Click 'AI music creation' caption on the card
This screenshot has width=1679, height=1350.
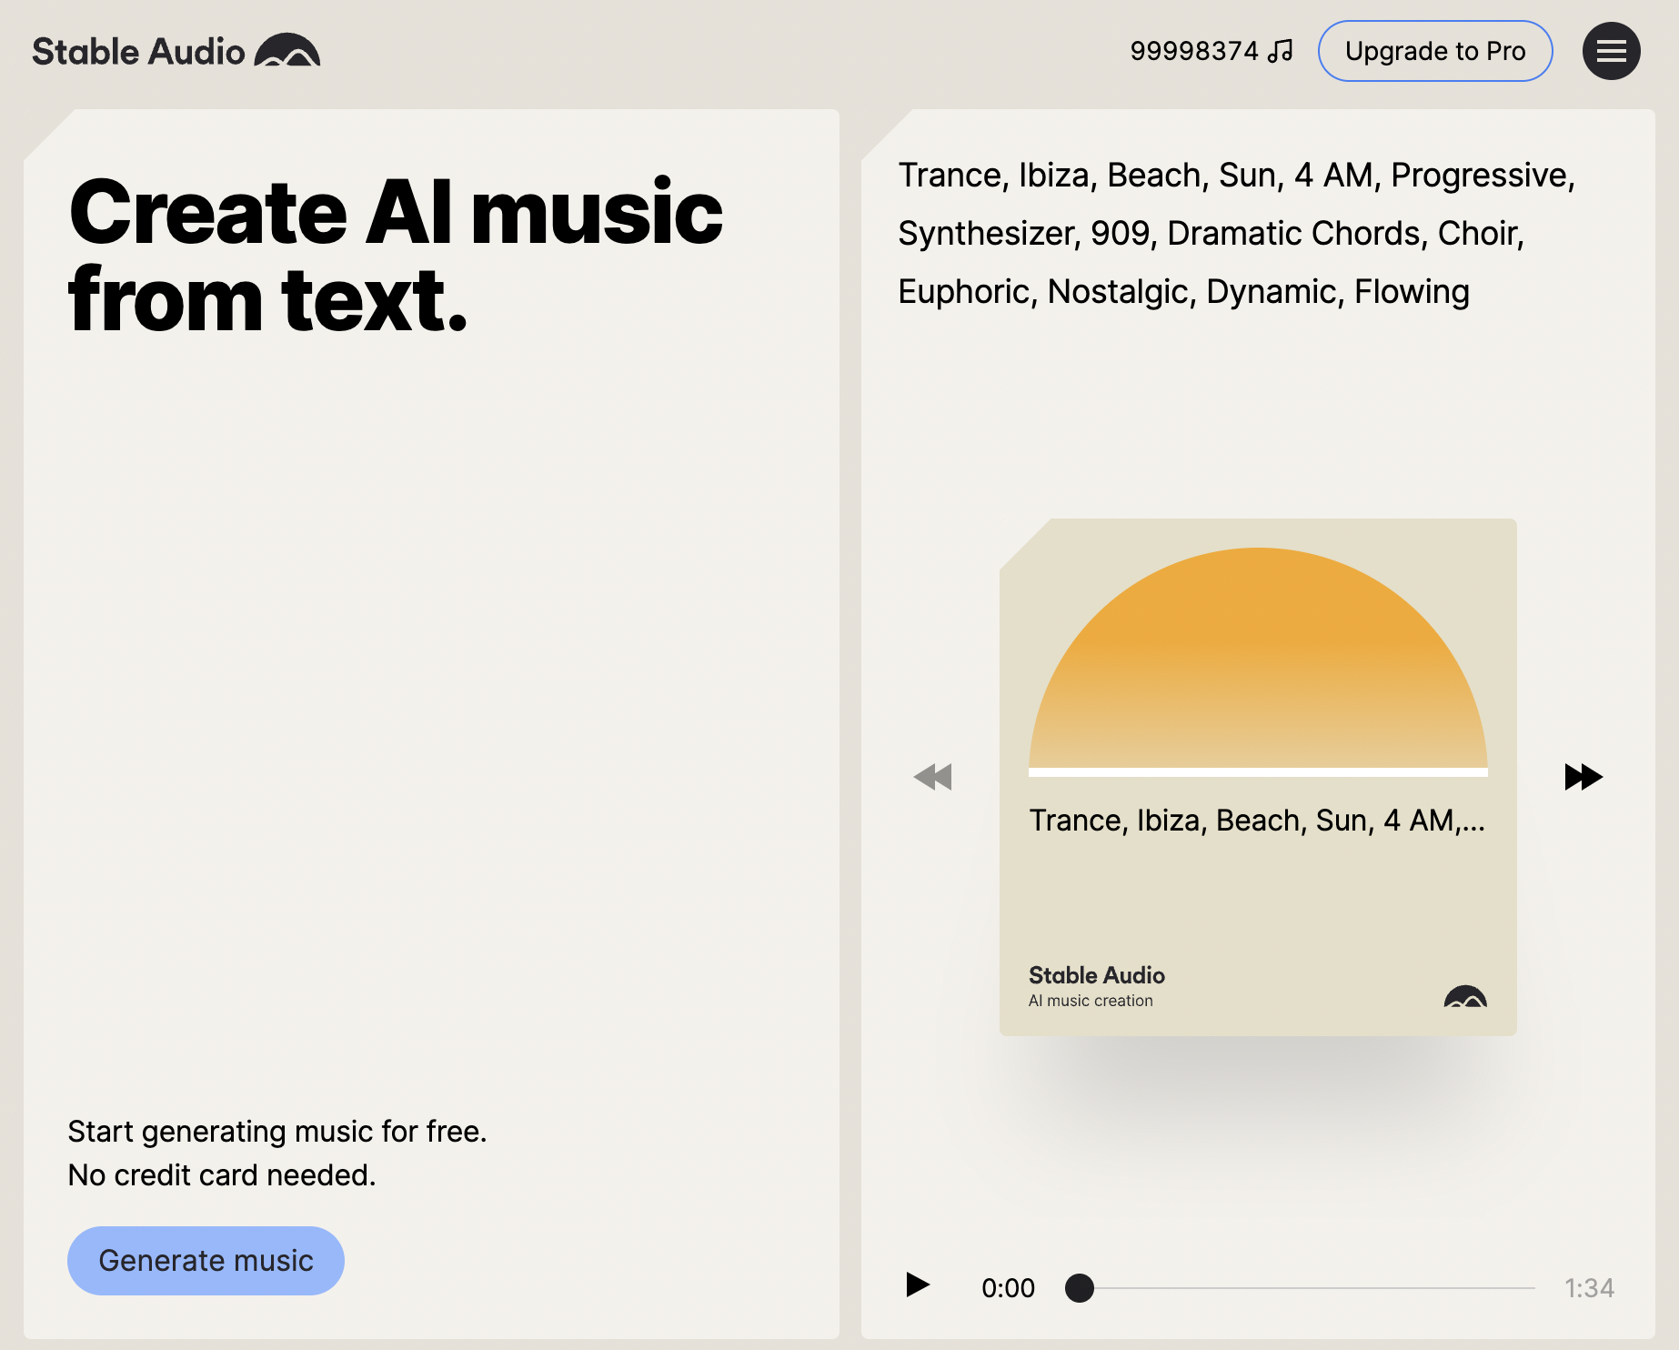pos(1091,1001)
